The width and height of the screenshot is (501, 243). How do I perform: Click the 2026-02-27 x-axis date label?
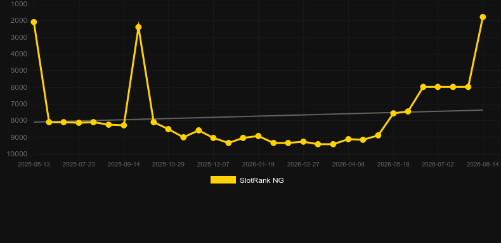pos(303,165)
